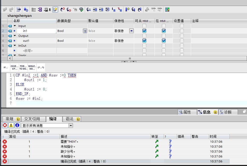Open the 诊断 diagnostics tab

click(x=228, y=112)
